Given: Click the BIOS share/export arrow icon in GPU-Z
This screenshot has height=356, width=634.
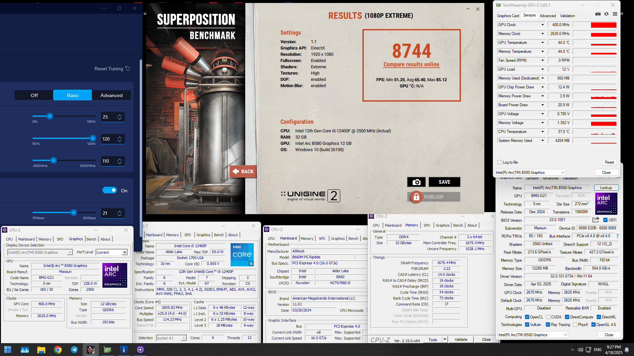Looking at the screenshot, I should [596, 220].
